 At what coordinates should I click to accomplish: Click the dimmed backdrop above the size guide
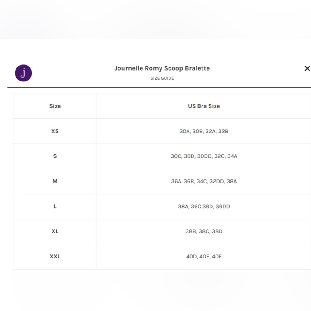point(155,19)
